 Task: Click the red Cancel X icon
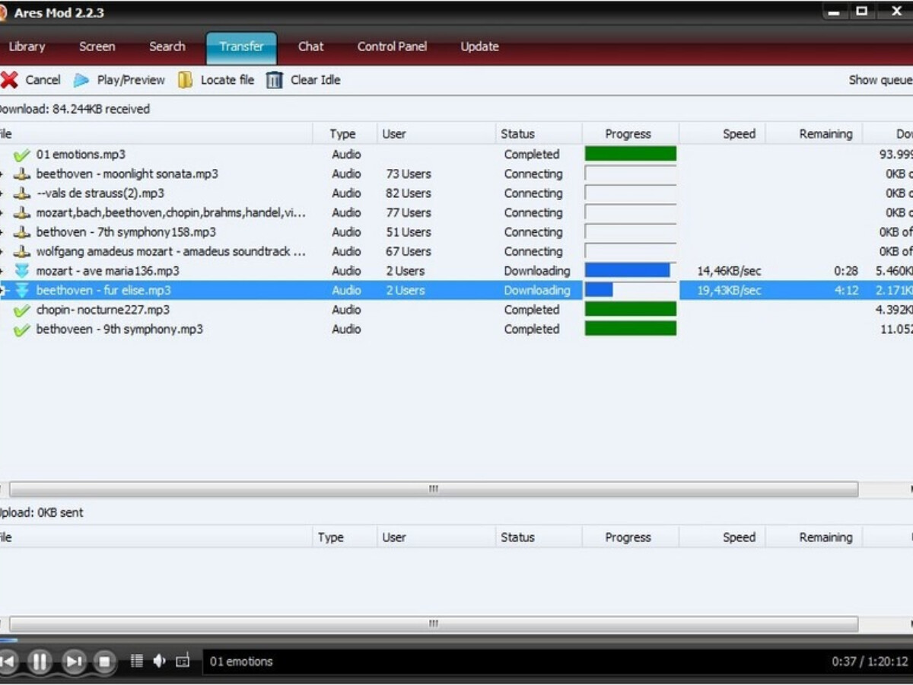point(9,80)
